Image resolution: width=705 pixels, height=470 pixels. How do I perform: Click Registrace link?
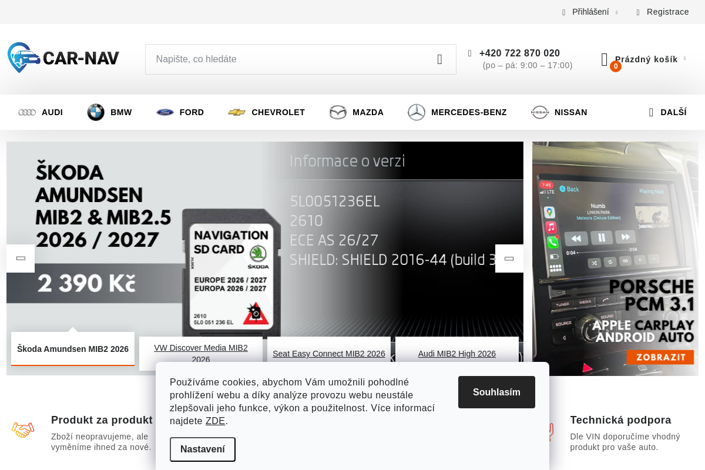pos(667,12)
